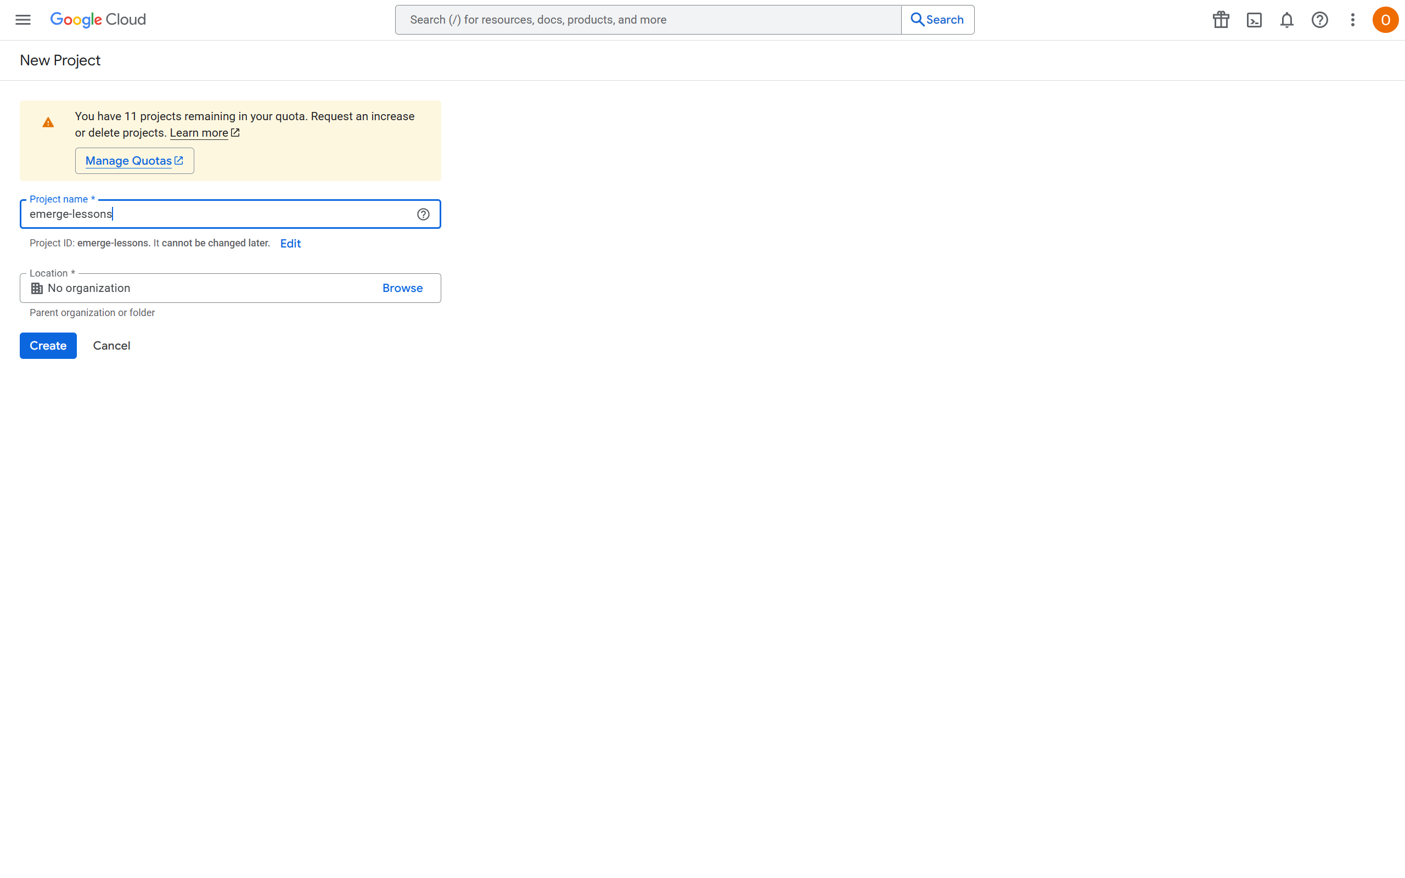This screenshot has height=878, width=1405.
Task: Open the free trial gift offer icon
Action: pyautogui.click(x=1220, y=19)
